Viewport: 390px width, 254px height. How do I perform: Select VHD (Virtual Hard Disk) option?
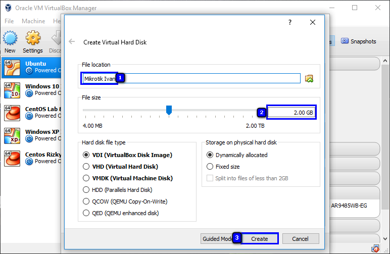[x=86, y=167]
